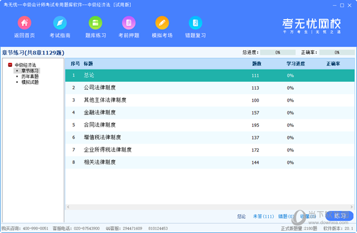Viewport: 357px width, 233px height.
Task: Click the 收藏(0) link
Action: [308, 216]
